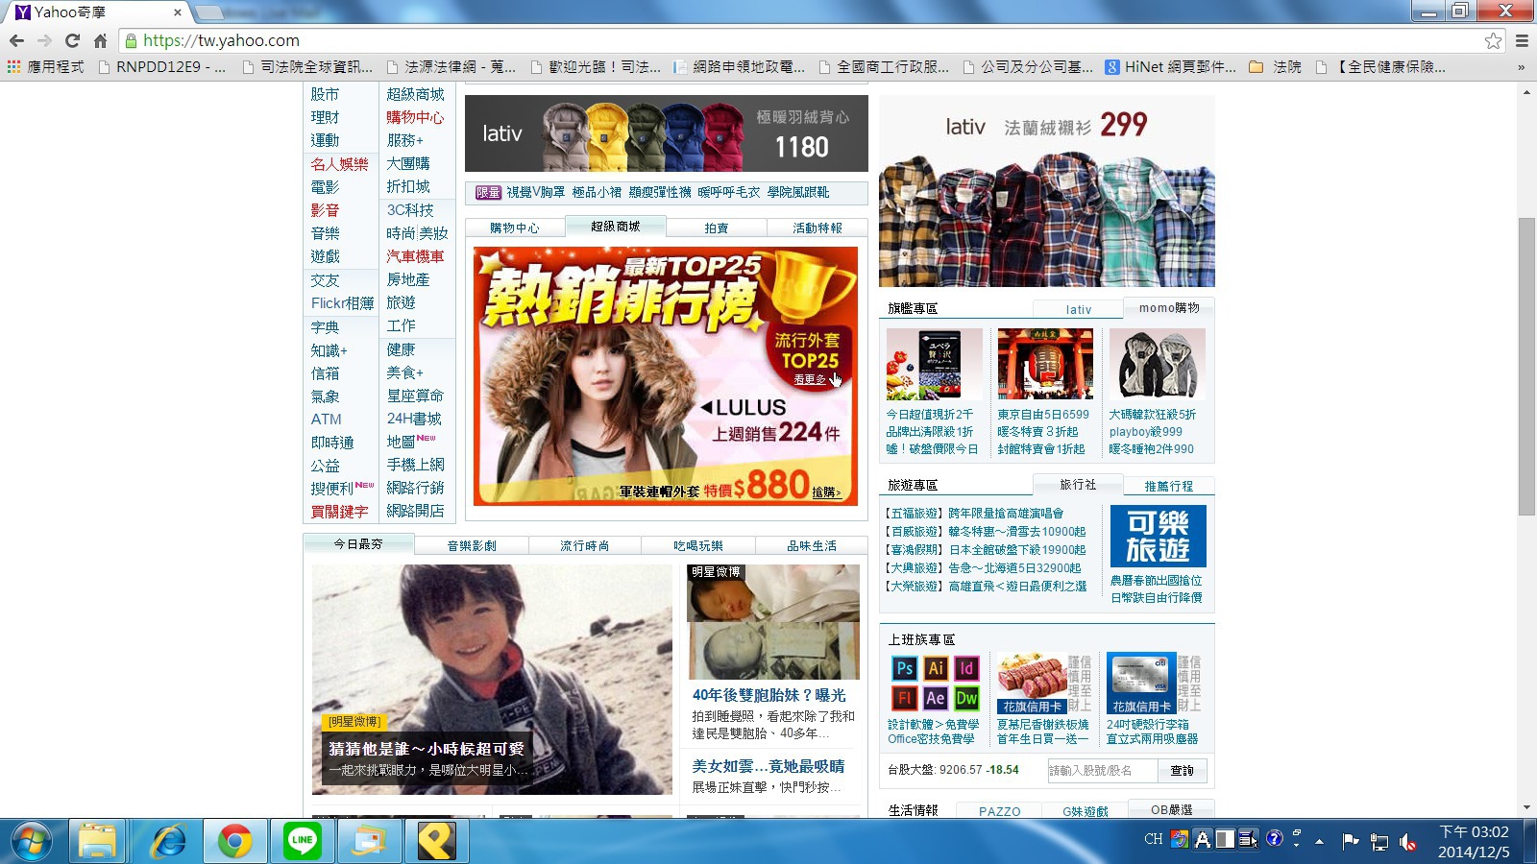Viewport: 1537px width, 864px height.
Task: Show more bookmarks with the » chevron
Action: [x=1521, y=67]
